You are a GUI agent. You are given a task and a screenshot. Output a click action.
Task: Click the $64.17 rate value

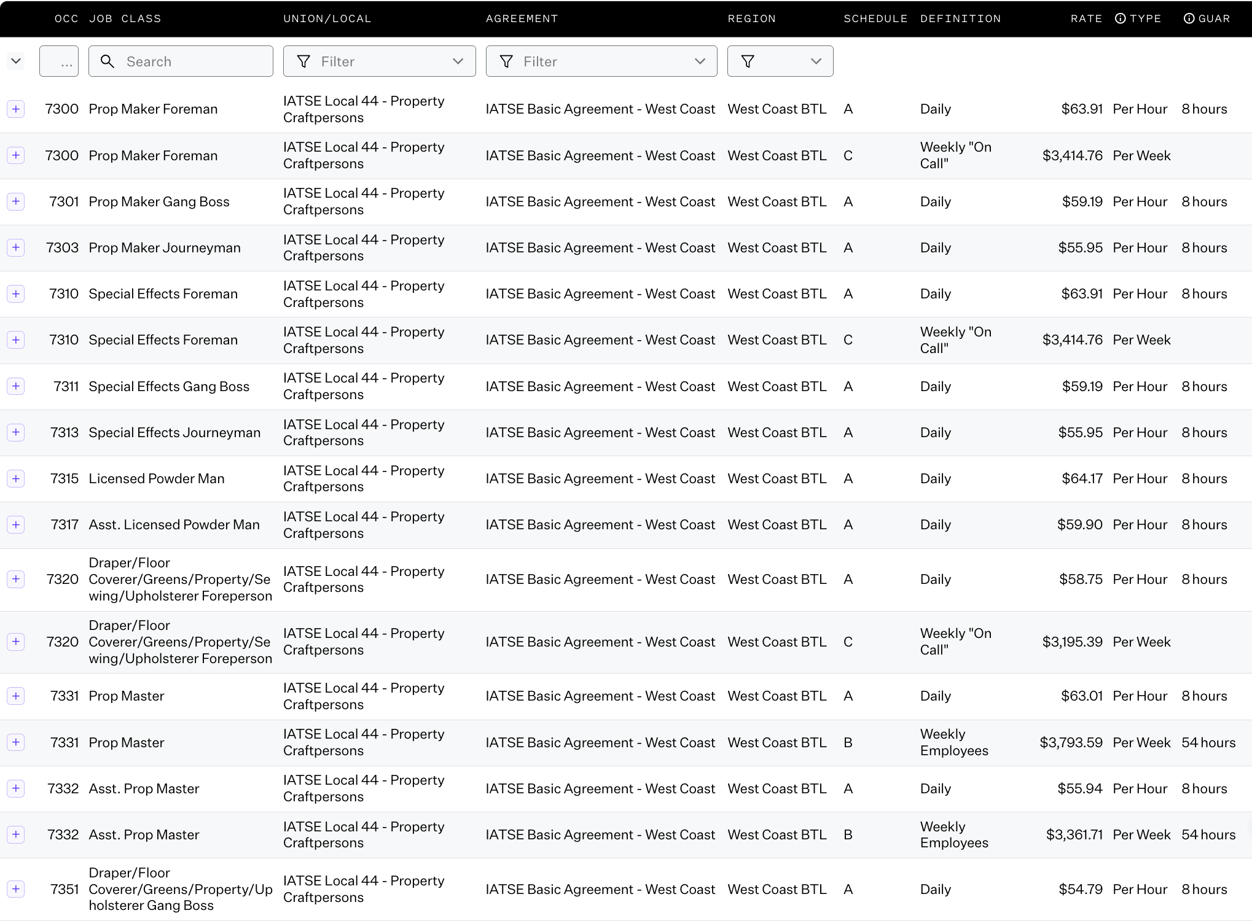click(1082, 478)
